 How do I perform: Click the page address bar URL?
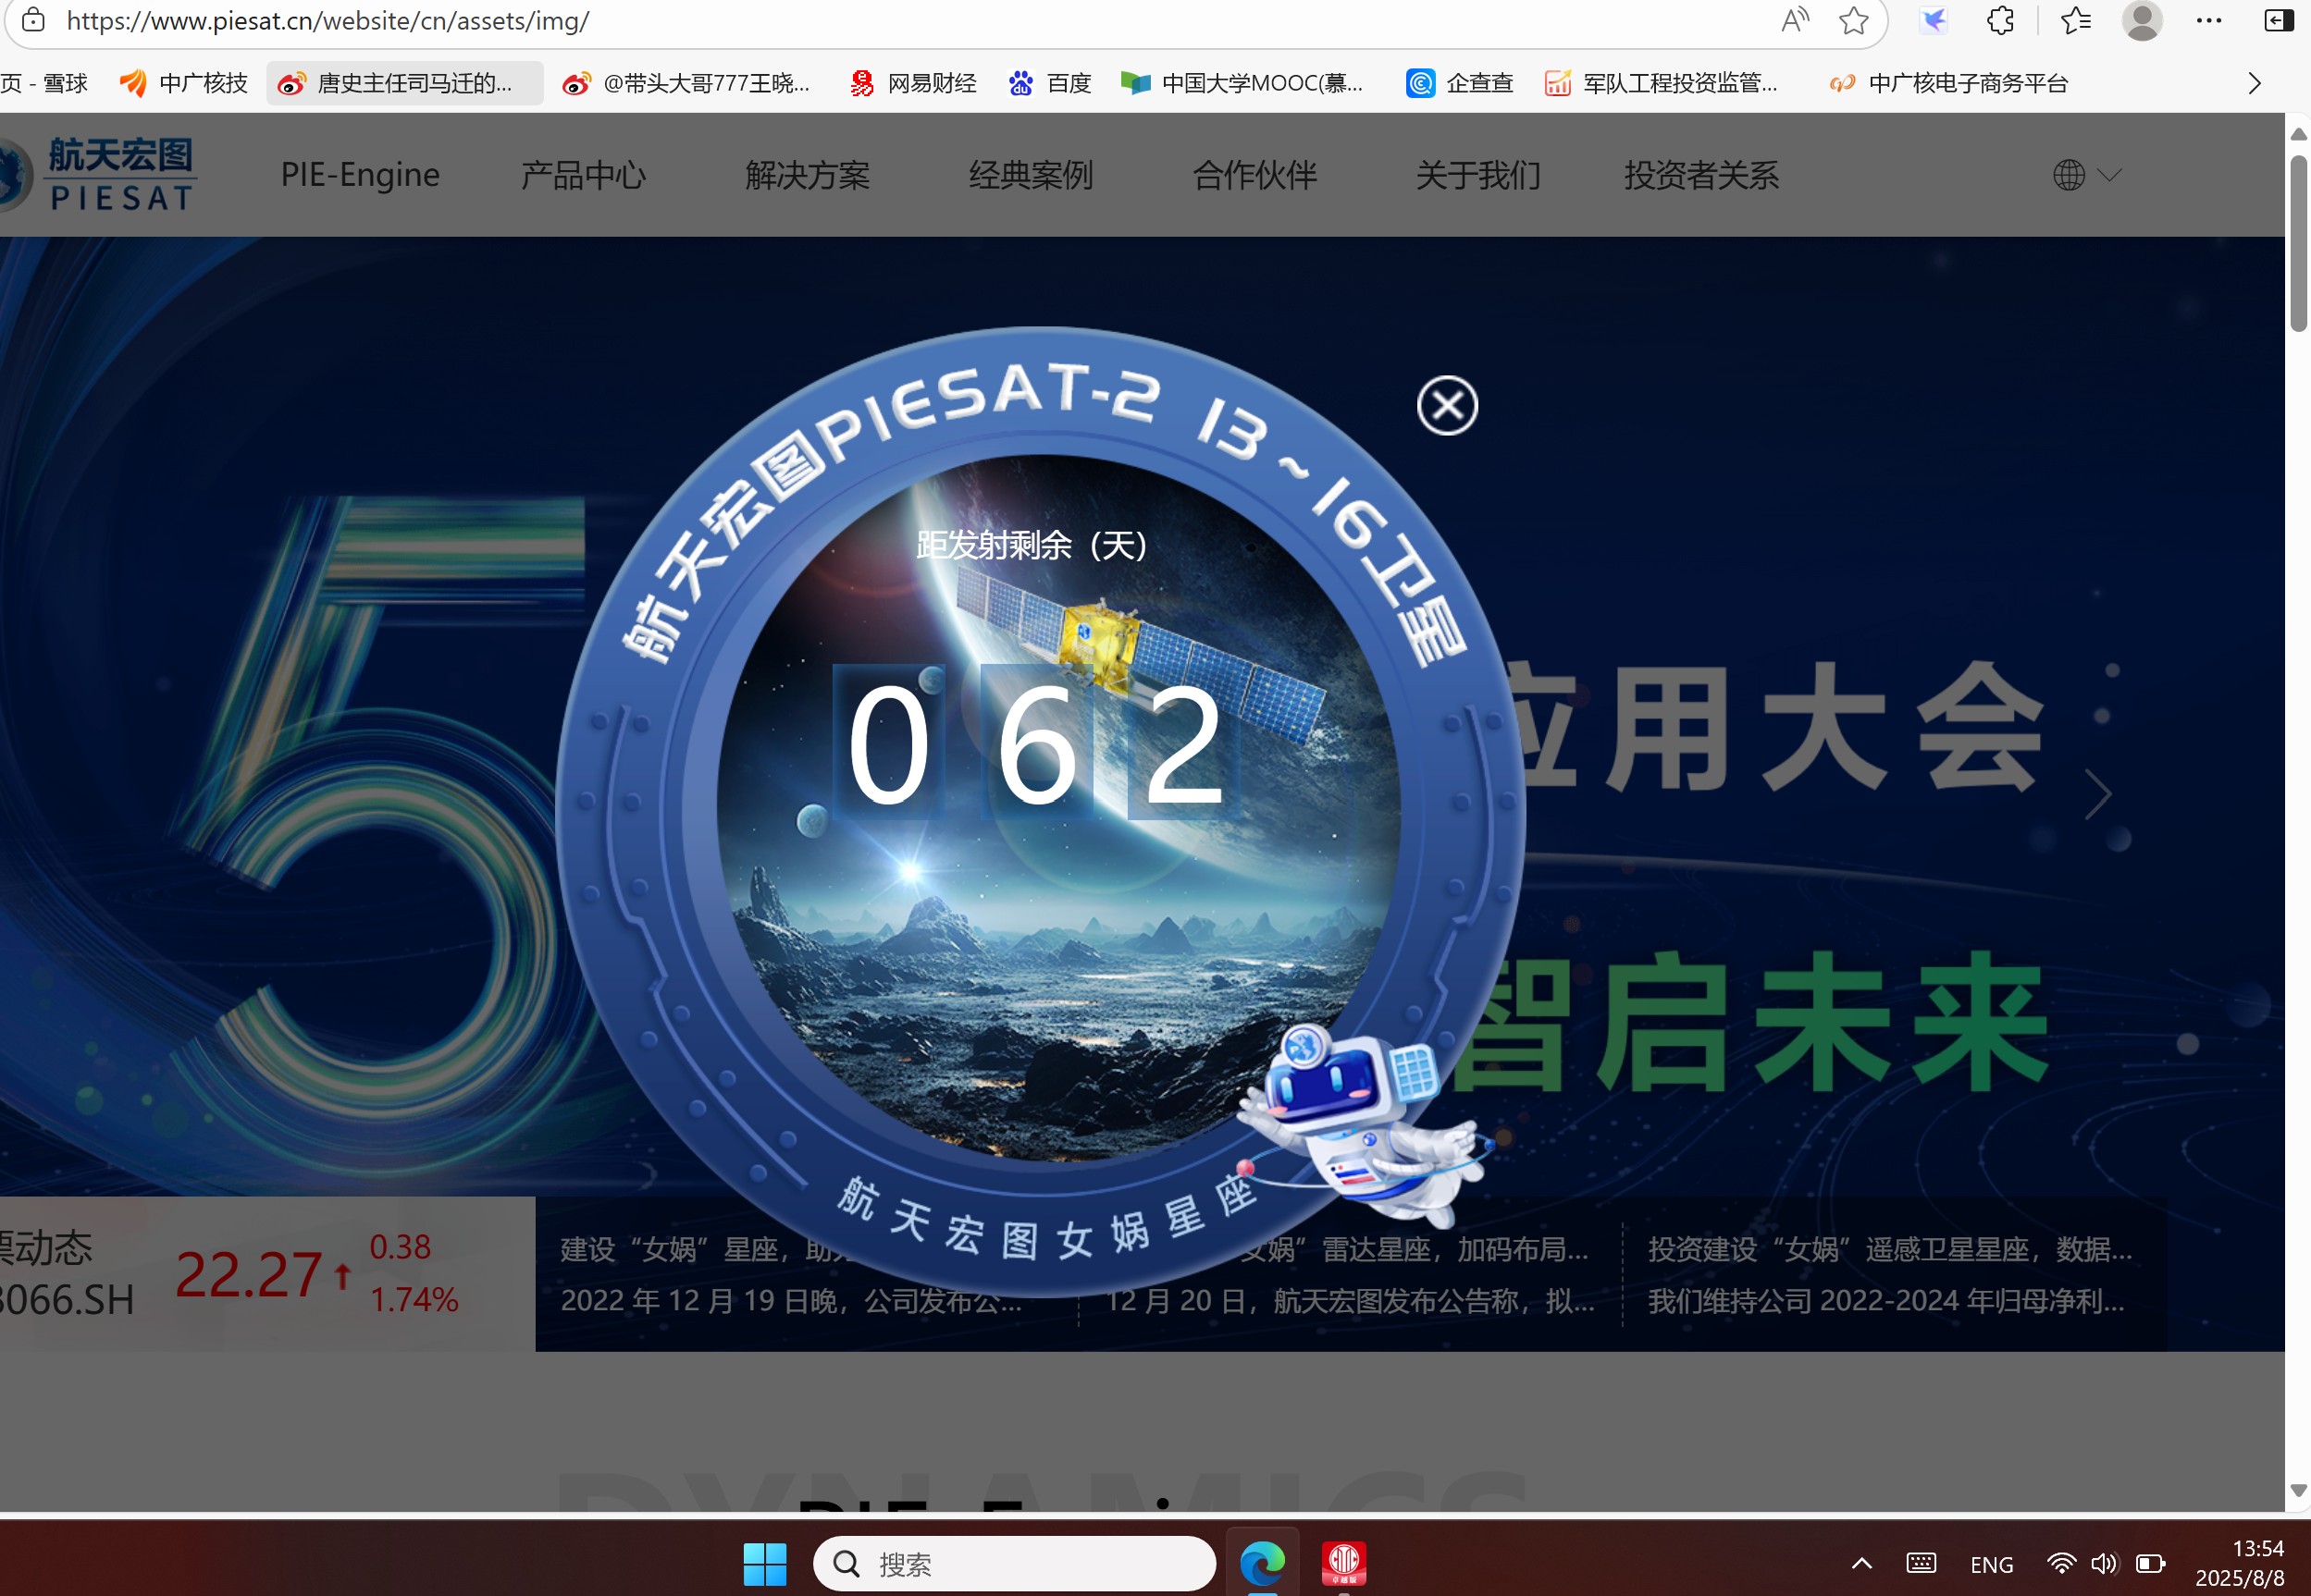click(x=328, y=20)
